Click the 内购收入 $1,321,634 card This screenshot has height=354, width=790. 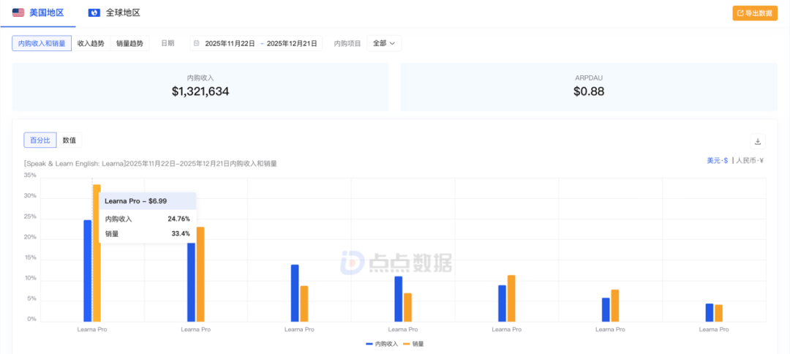[200, 86]
